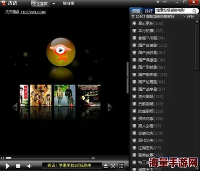200x171 pixels.
Task: Show next movie posters with right arrow
Action: (x=110, y=107)
